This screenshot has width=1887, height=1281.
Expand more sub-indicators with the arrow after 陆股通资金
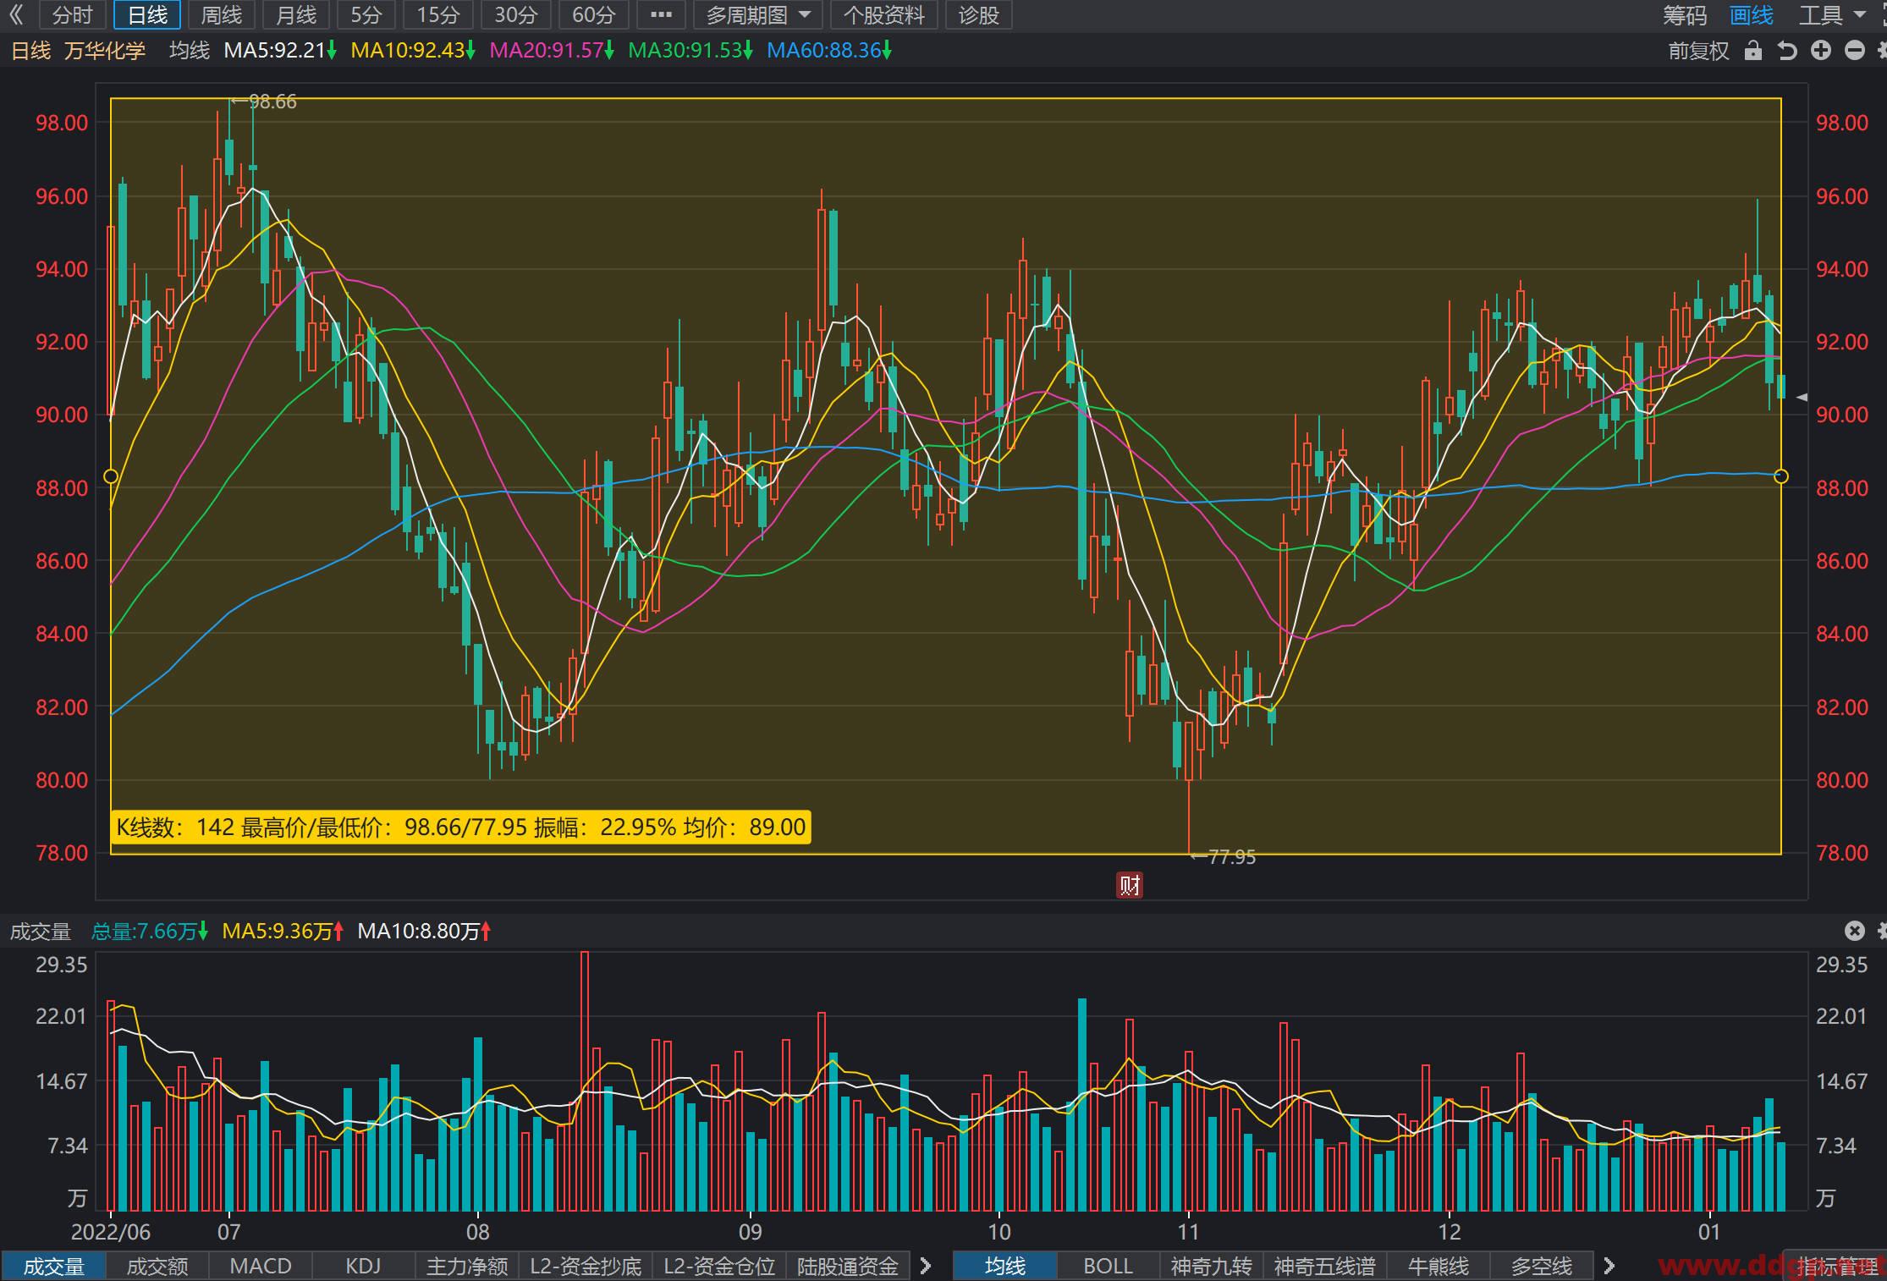pos(926,1267)
